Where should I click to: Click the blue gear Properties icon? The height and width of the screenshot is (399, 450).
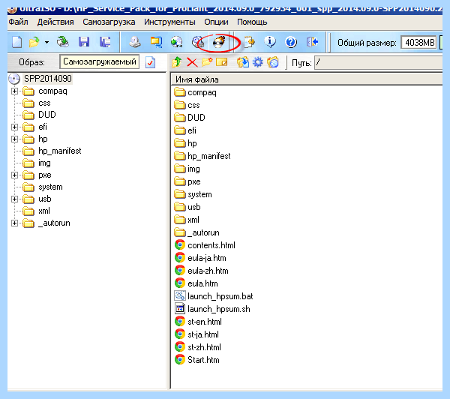click(x=258, y=62)
